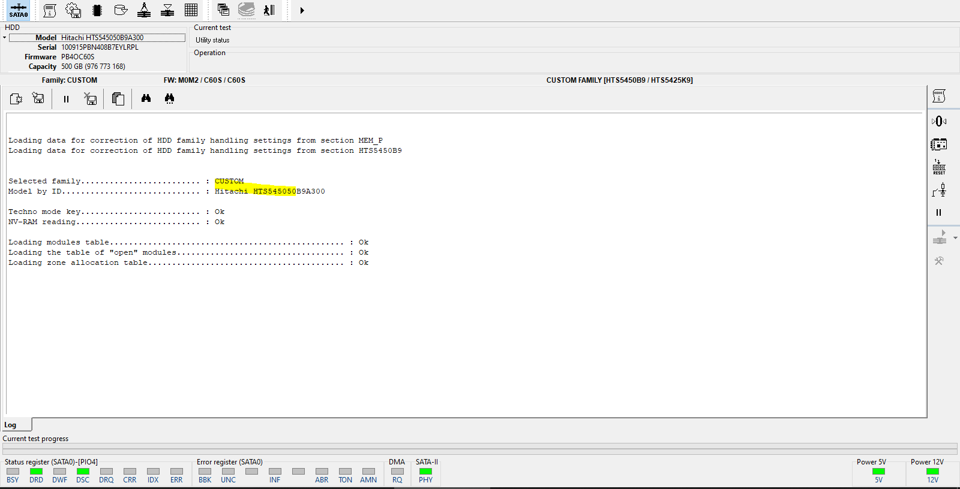The width and height of the screenshot is (960, 489).
Task: Click the RESET counter icon in right sidebar
Action: [939, 167]
